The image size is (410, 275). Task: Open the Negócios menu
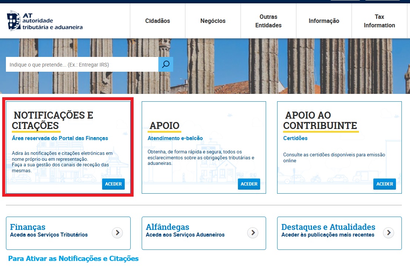[213, 21]
